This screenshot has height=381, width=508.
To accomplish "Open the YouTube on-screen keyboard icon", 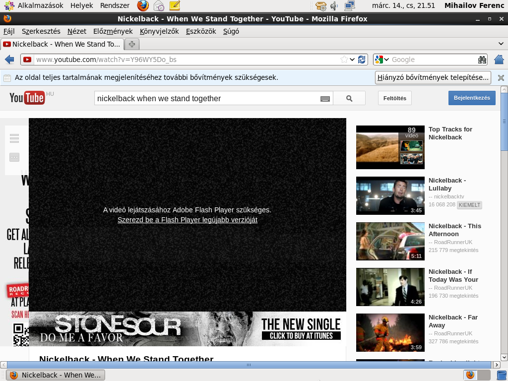I will click(325, 99).
